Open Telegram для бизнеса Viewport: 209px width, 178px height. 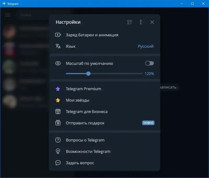[x=104, y=112]
